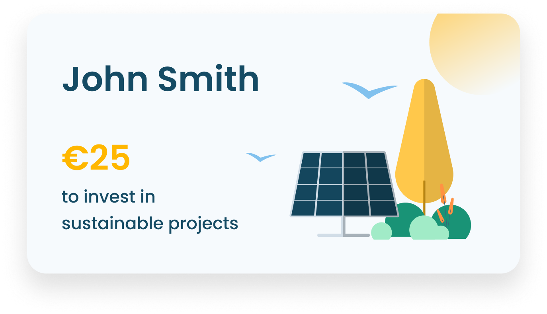Screen dimensions: 547x314
Task: Click the name John Smith
Action: coord(160,79)
